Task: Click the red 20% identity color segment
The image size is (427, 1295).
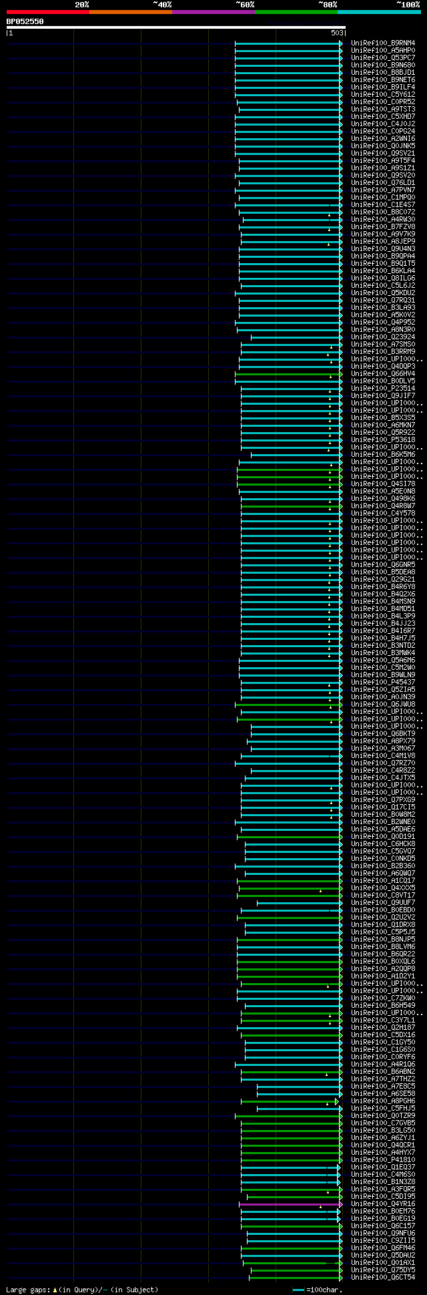Action: coord(47,12)
